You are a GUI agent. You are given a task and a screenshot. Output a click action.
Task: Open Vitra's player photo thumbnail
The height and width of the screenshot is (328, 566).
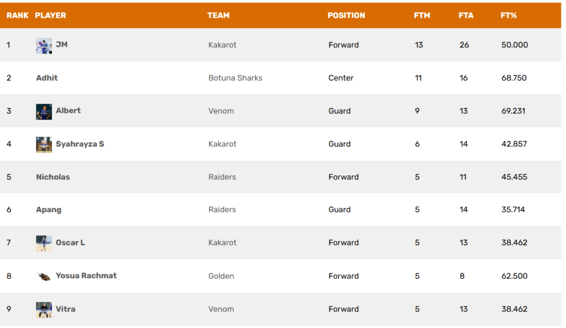[44, 310]
